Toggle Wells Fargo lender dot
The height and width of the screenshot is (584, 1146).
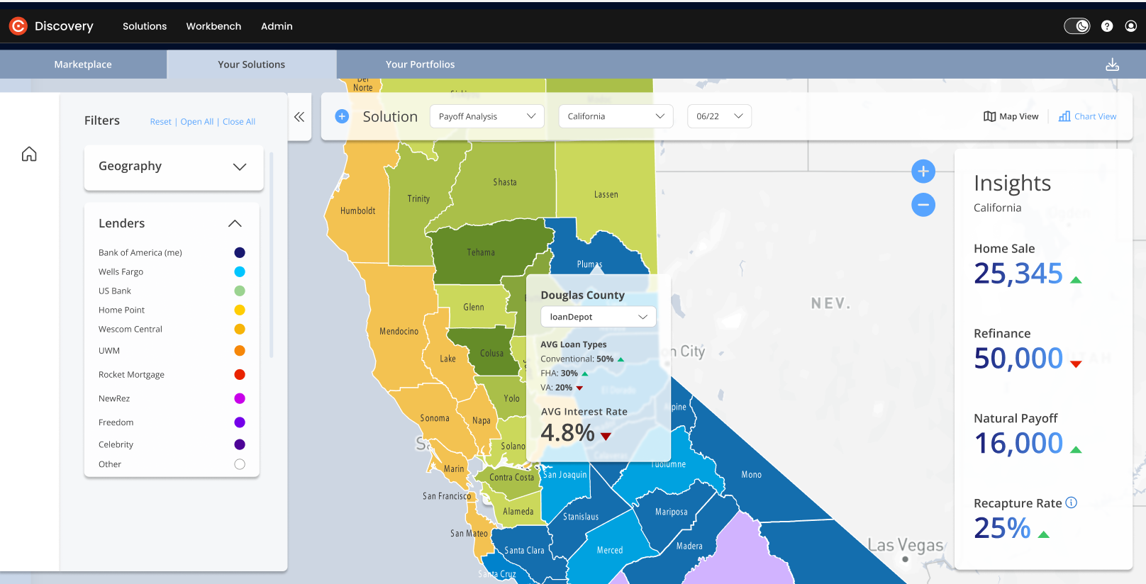tap(240, 271)
